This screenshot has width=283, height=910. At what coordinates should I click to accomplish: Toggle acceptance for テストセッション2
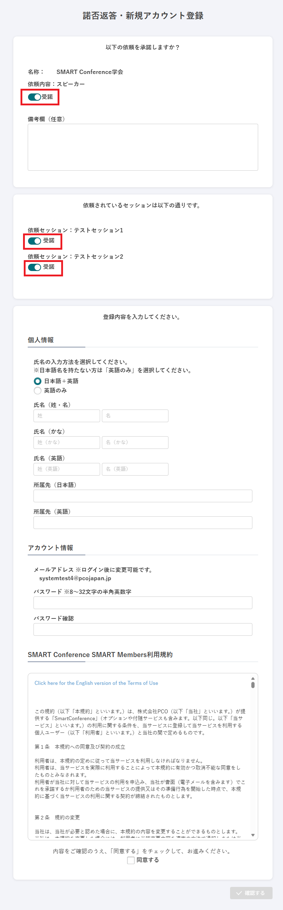pyautogui.click(x=35, y=267)
